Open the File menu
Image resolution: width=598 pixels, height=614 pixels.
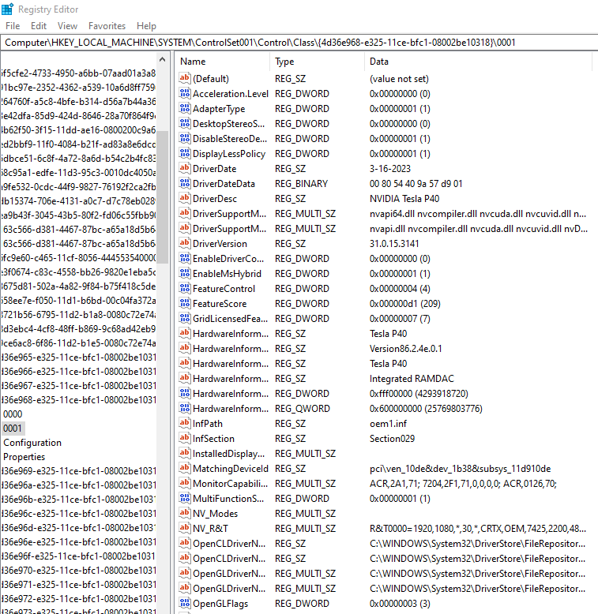[13, 26]
